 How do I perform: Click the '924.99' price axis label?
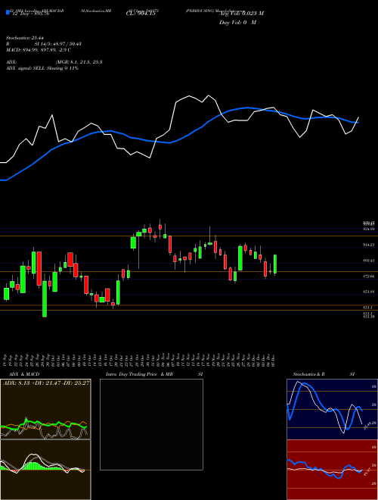tap(369, 229)
